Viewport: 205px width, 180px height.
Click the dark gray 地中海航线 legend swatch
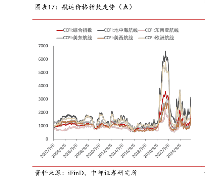click(101, 31)
